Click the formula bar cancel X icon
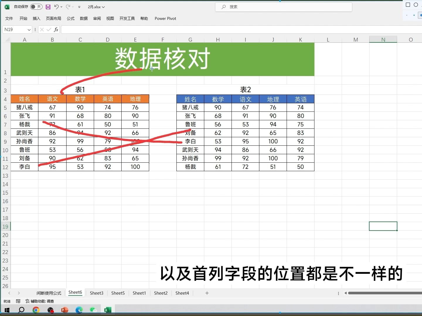 pos(42,30)
